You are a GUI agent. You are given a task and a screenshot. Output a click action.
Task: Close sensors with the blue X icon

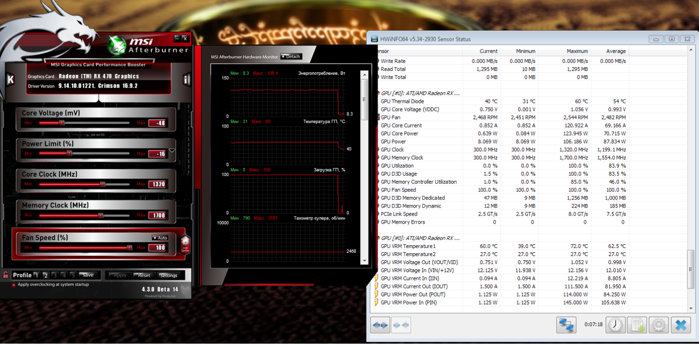click(x=681, y=325)
